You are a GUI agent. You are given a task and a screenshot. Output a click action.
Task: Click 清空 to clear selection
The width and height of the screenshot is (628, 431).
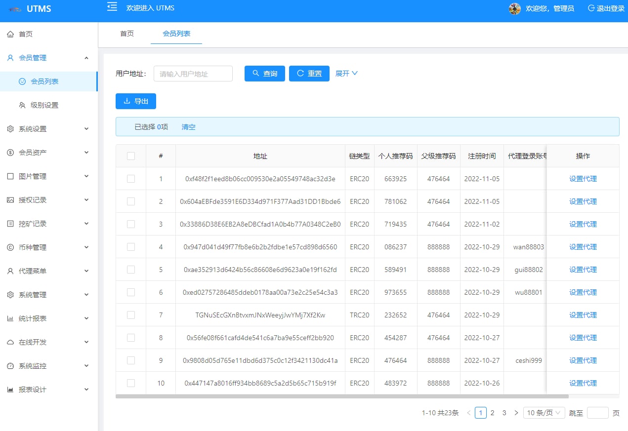[188, 127]
